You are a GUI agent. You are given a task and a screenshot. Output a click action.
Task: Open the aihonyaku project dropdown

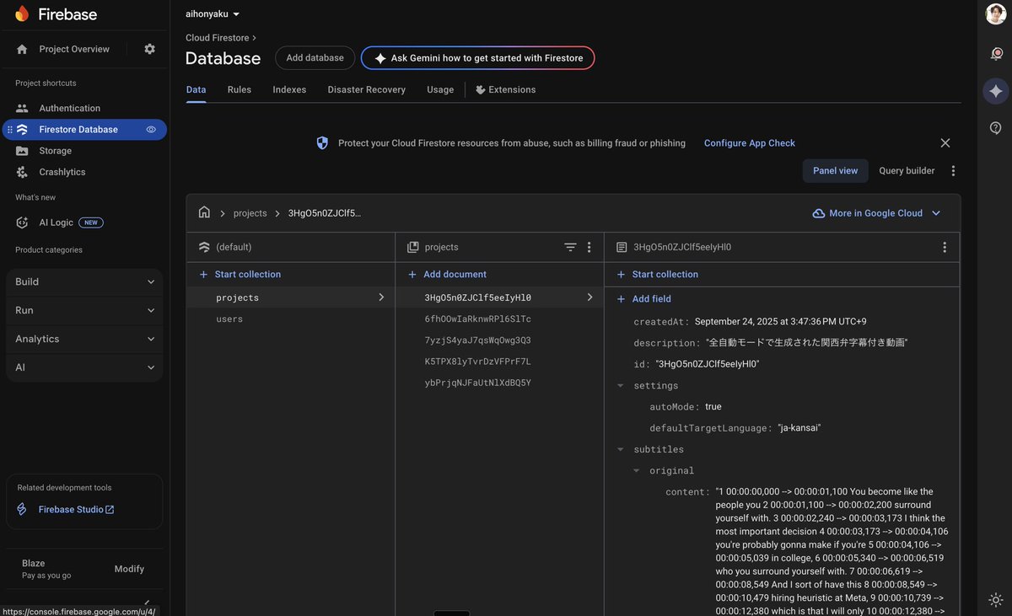pos(213,14)
